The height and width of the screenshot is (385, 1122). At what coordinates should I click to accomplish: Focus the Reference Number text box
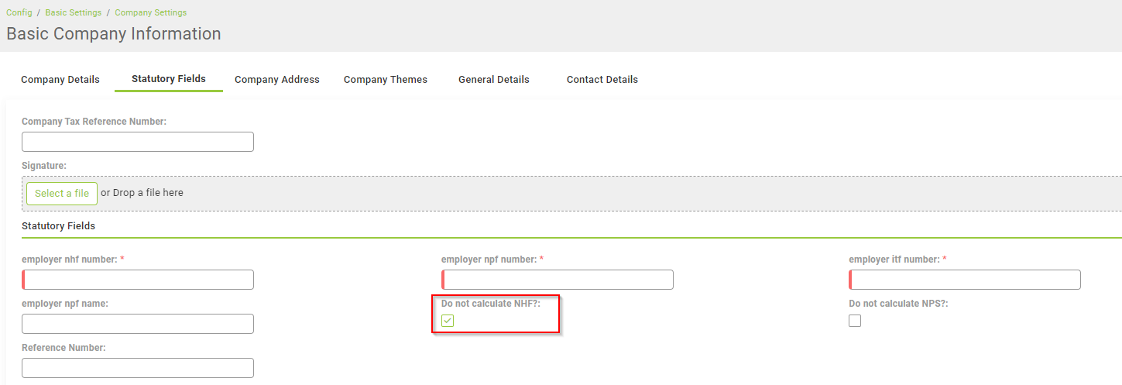click(138, 368)
